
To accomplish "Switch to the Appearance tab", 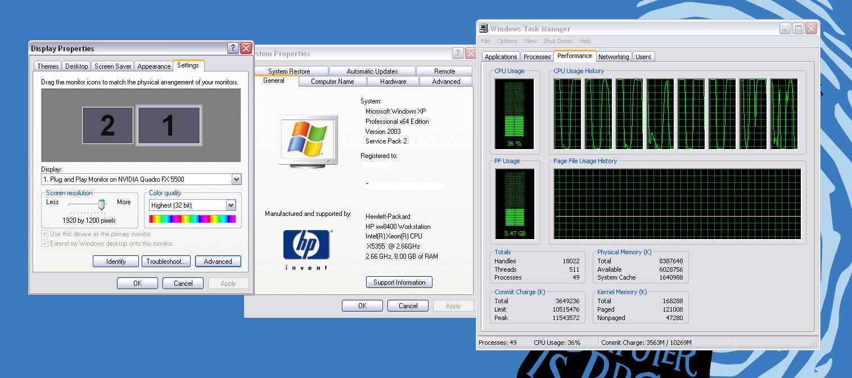I will (154, 66).
